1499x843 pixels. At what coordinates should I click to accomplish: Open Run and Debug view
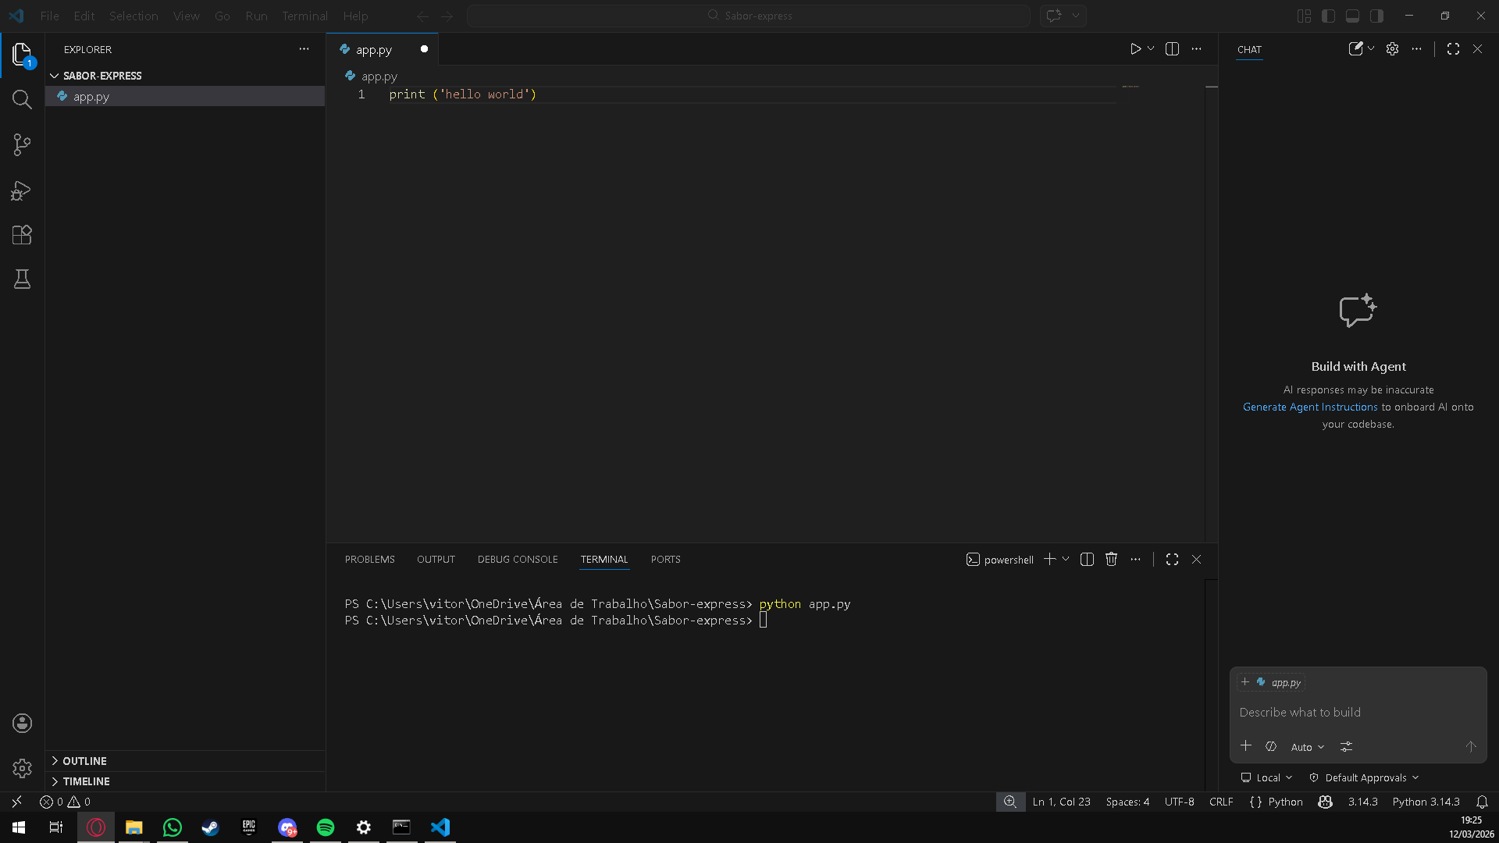22,190
